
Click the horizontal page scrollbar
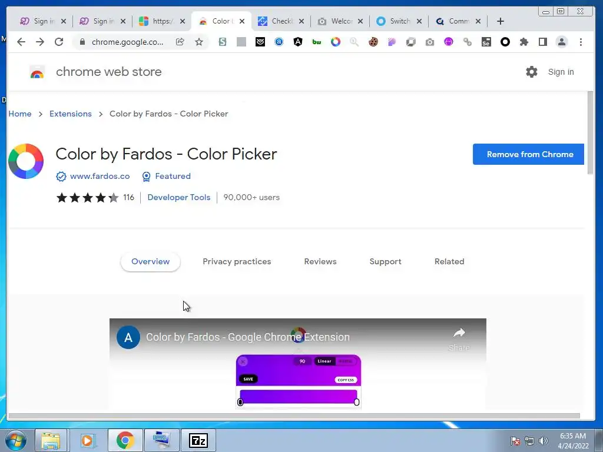(294, 416)
